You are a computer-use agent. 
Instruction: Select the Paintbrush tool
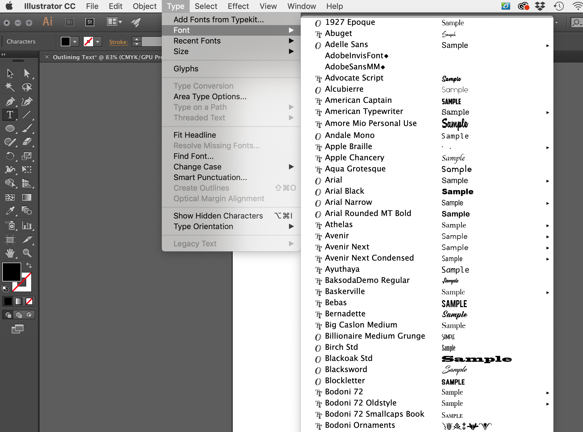coord(27,128)
